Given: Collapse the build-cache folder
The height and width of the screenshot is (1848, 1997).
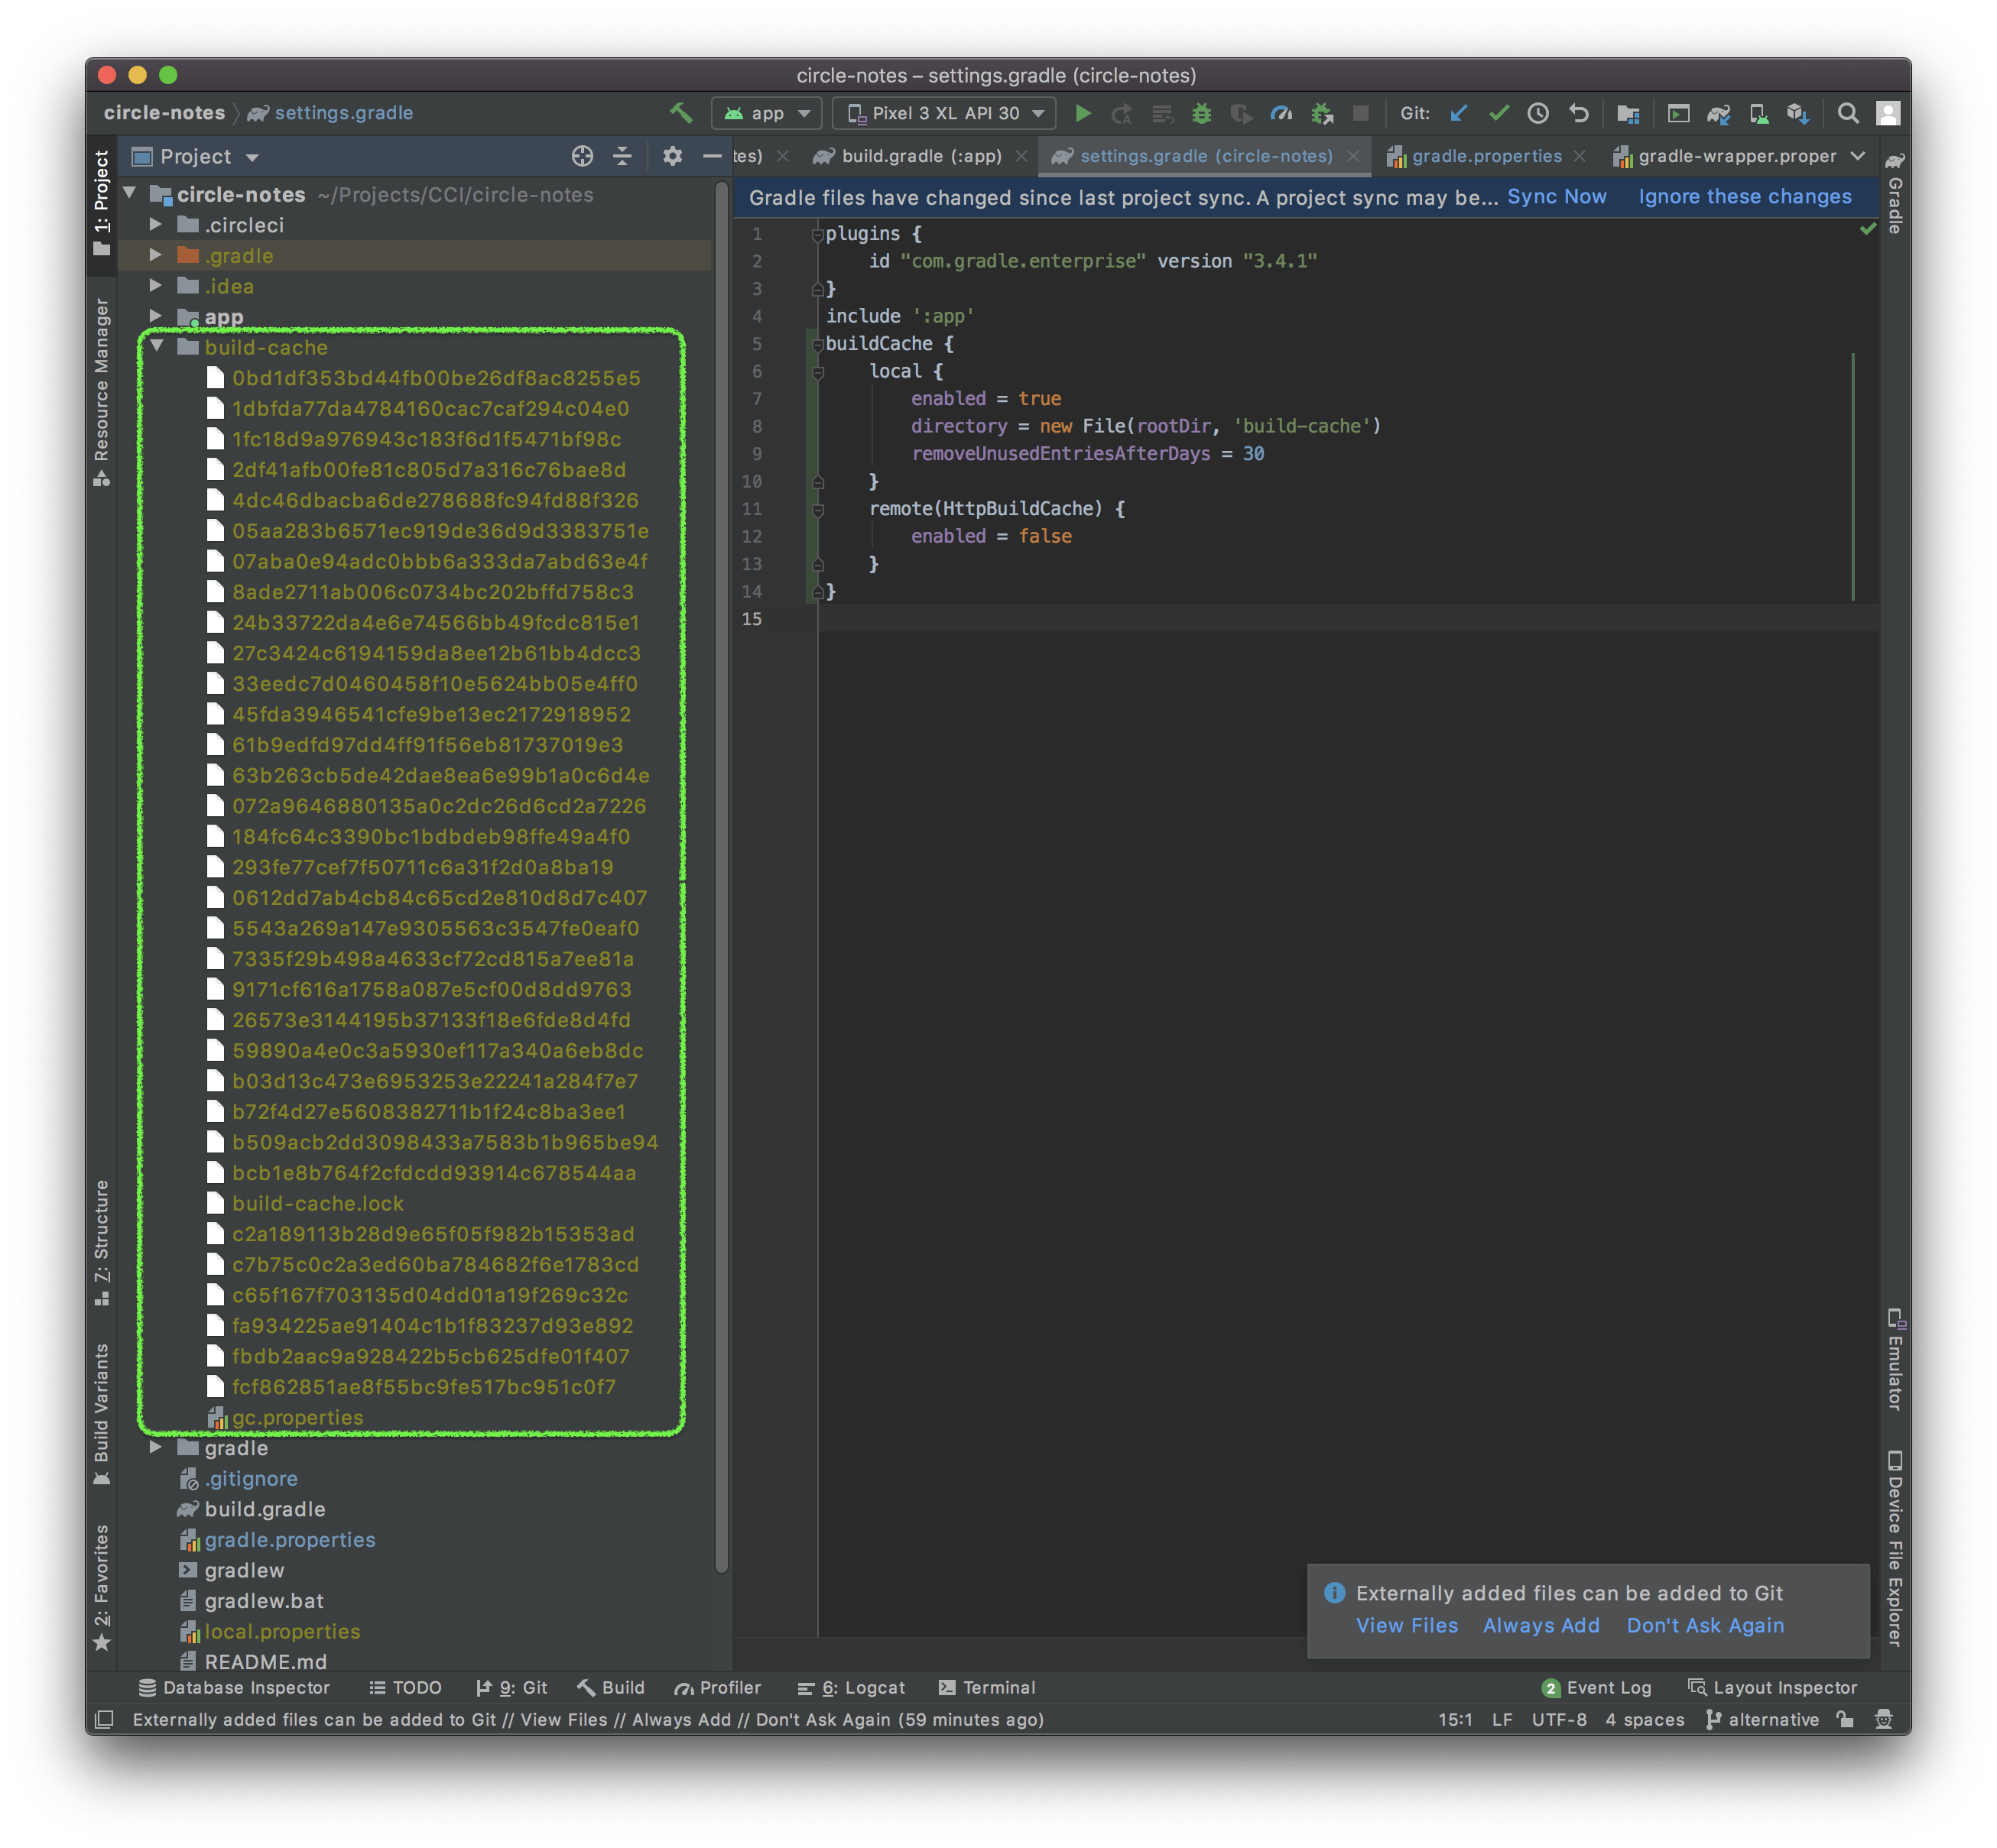Looking at the screenshot, I should pyautogui.click(x=160, y=347).
